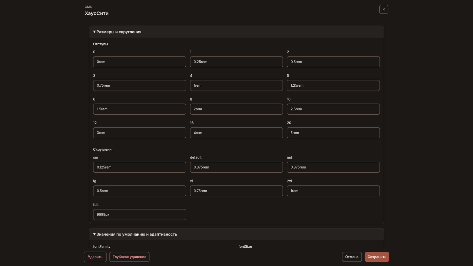Focus the spacing 2 field
This screenshot has height=266, width=473.
tap(333, 62)
